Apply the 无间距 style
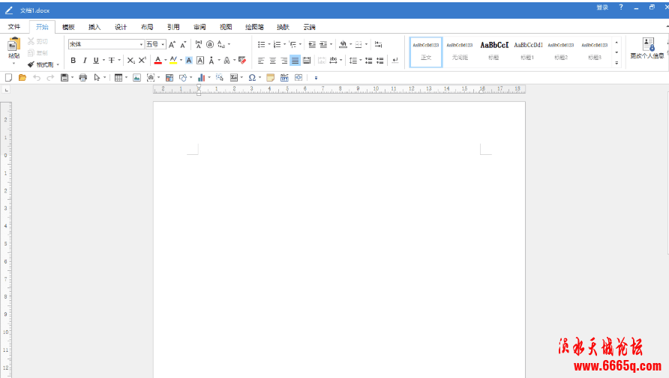 point(460,51)
